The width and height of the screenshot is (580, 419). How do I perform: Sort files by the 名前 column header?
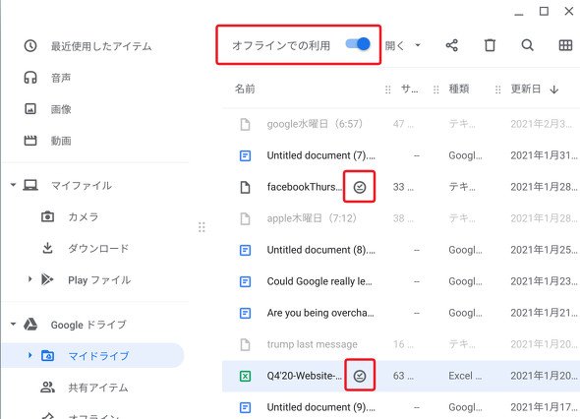(245, 89)
